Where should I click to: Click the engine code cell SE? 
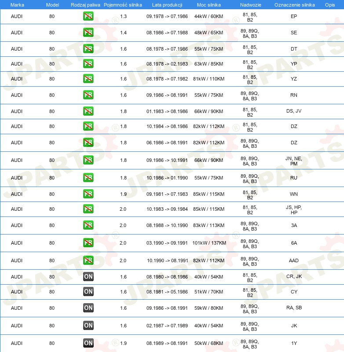tap(294, 33)
